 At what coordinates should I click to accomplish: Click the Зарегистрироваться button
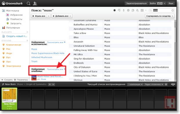click(136, 3)
